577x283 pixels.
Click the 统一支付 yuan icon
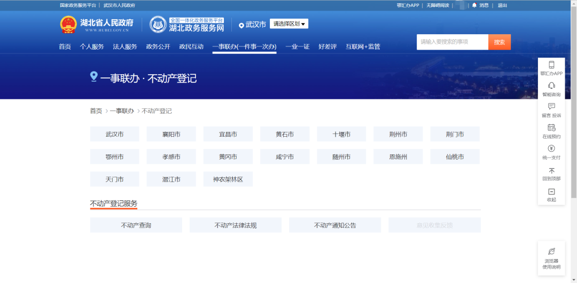tap(551, 148)
